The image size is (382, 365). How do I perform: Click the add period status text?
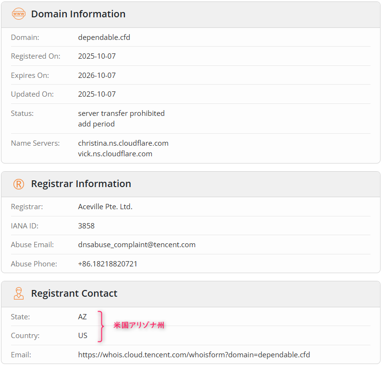[x=96, y=124]
